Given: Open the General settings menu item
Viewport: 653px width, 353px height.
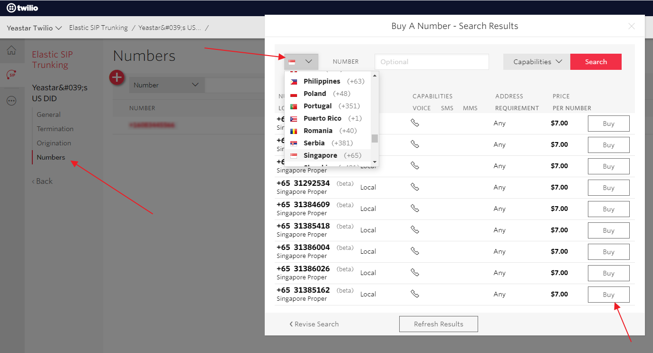Looking at the screenshot, I should pyautogui.click(x=48, y=114).
